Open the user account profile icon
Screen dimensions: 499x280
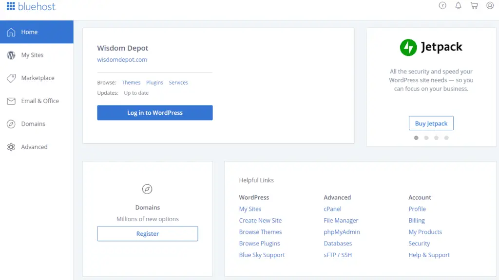490,5
